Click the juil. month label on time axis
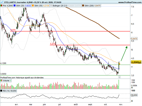Screen dimensions: 142x106 pyautogui.click(x=60, y=104)
